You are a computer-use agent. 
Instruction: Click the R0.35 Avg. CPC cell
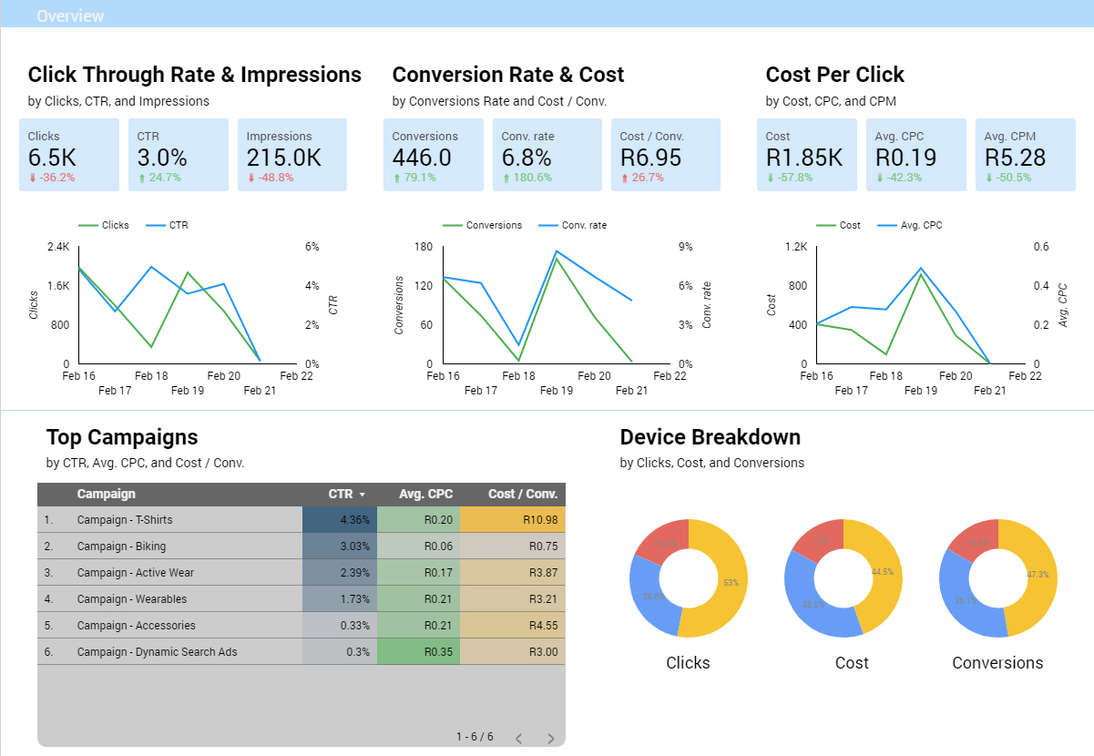419,652
